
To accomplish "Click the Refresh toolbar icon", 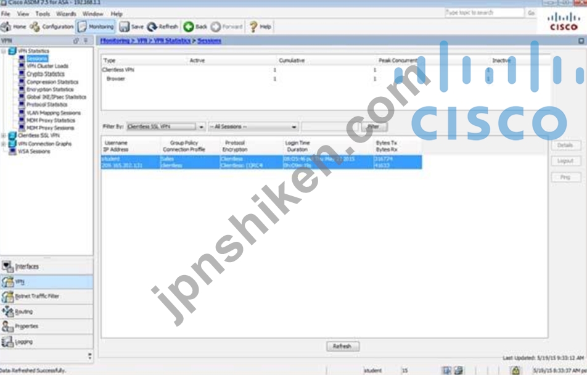I will coord(152,27).
